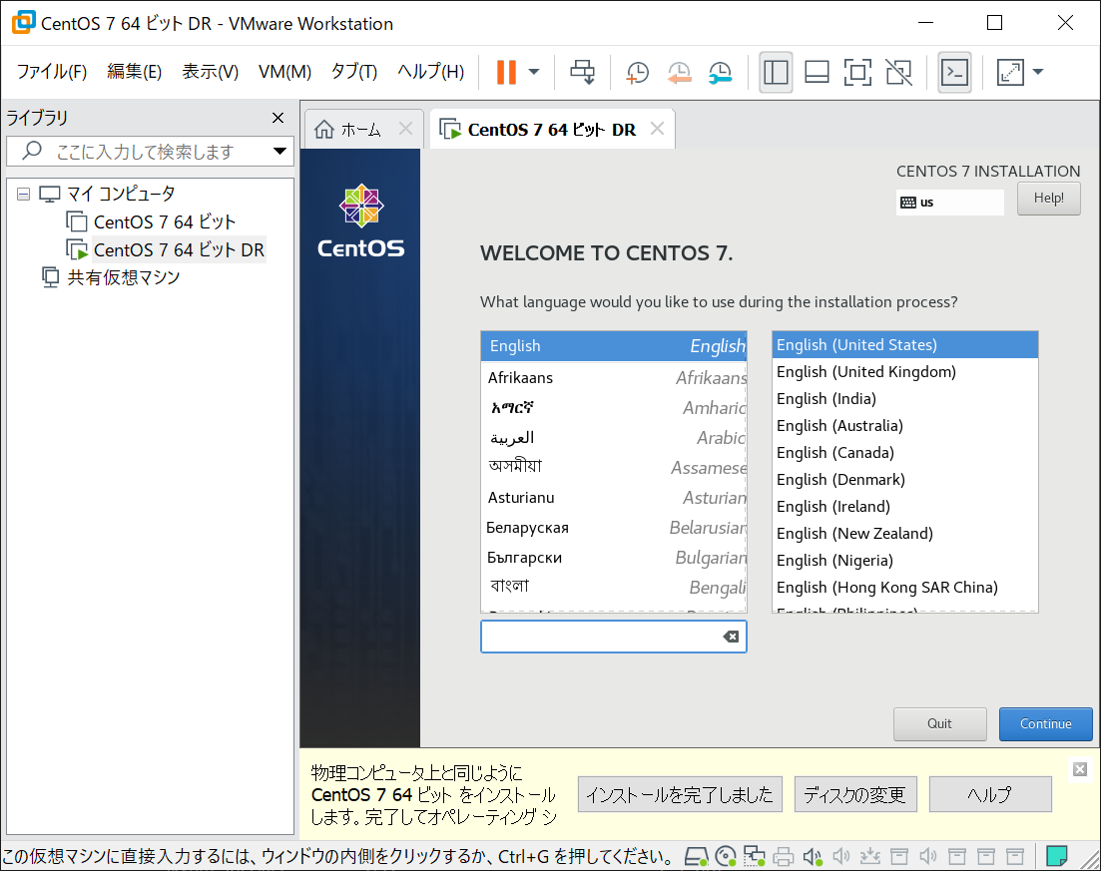Screen dimensions: 1101x871
Task: Take a snapshot of this virtual machine
Action: click(637, 72)
